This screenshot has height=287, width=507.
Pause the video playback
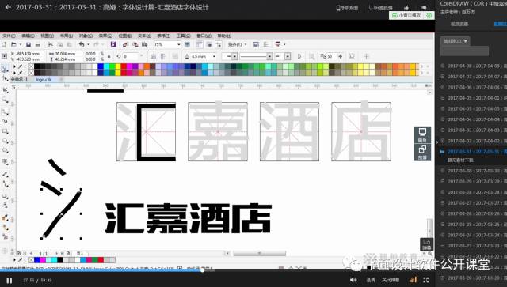click(x=9, y=280)
